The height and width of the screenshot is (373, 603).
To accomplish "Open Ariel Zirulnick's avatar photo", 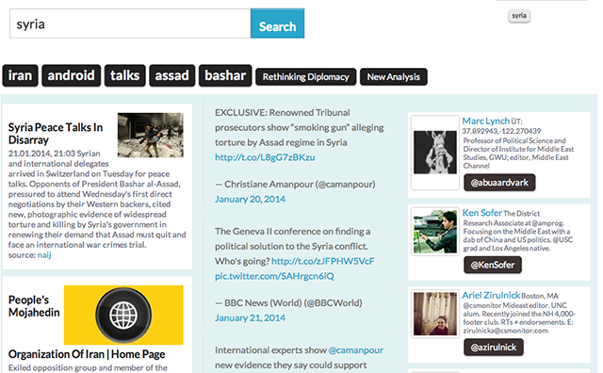I will (x=435, y=314).
